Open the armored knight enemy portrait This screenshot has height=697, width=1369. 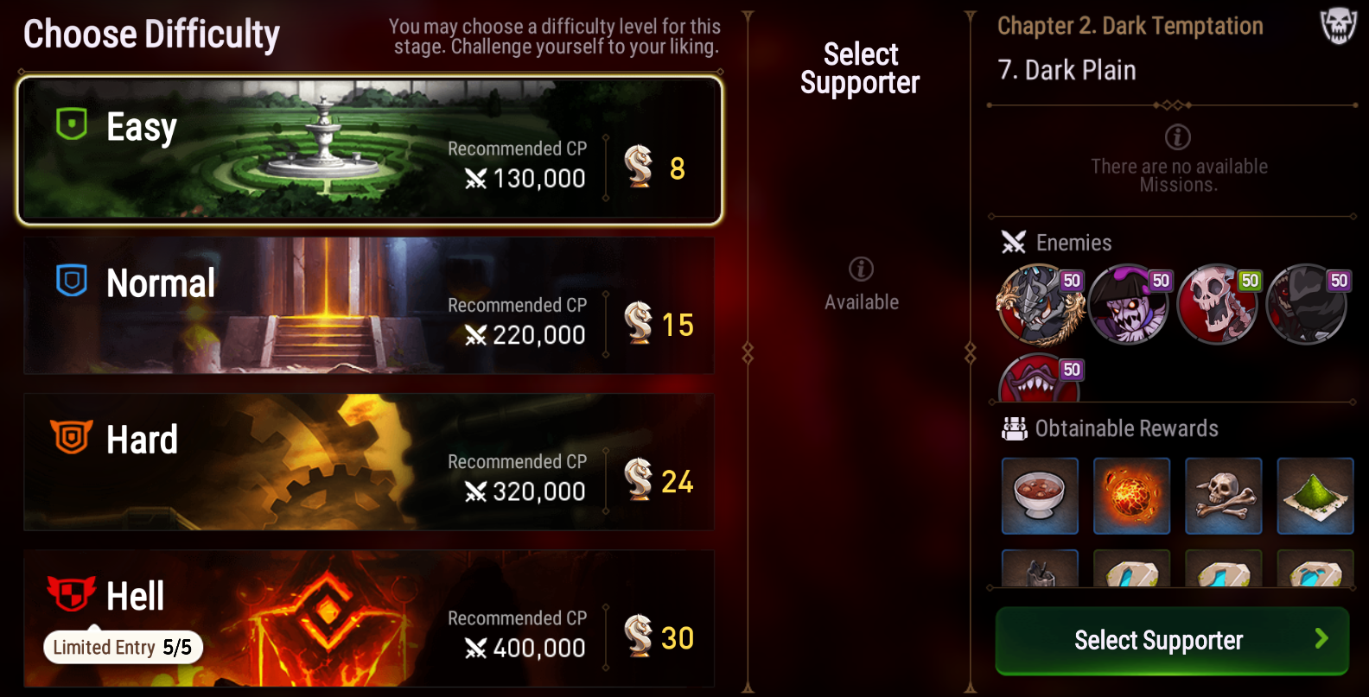tap(1040, 304)
